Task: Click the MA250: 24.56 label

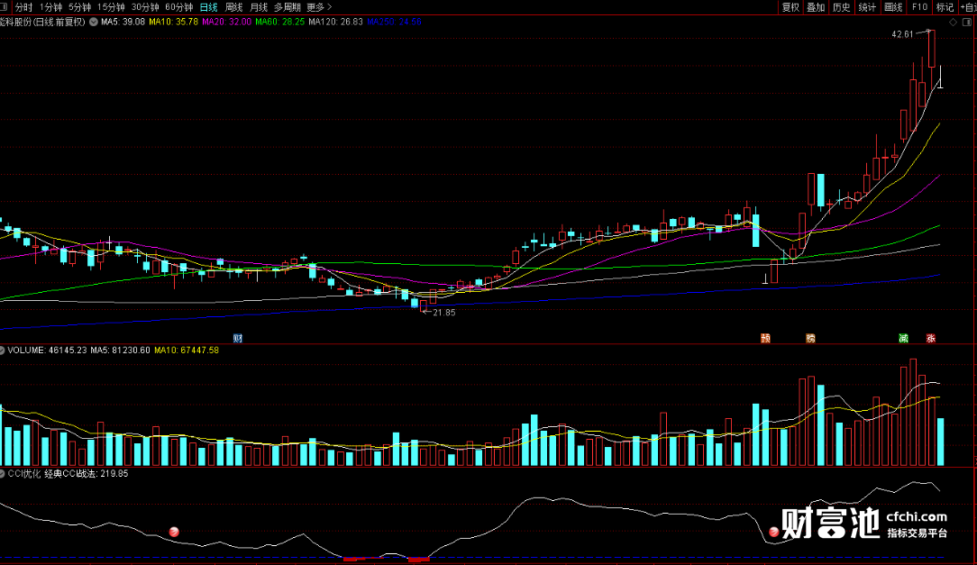Action: pyautogui.click(x=394, y=22)
